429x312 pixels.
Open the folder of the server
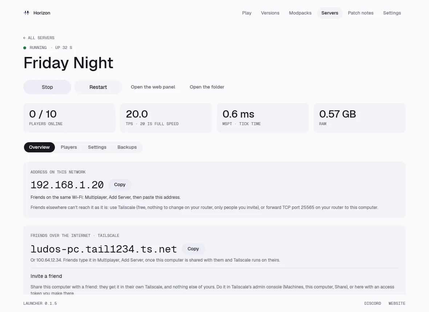pyautogui.click(x=207, y=87)
